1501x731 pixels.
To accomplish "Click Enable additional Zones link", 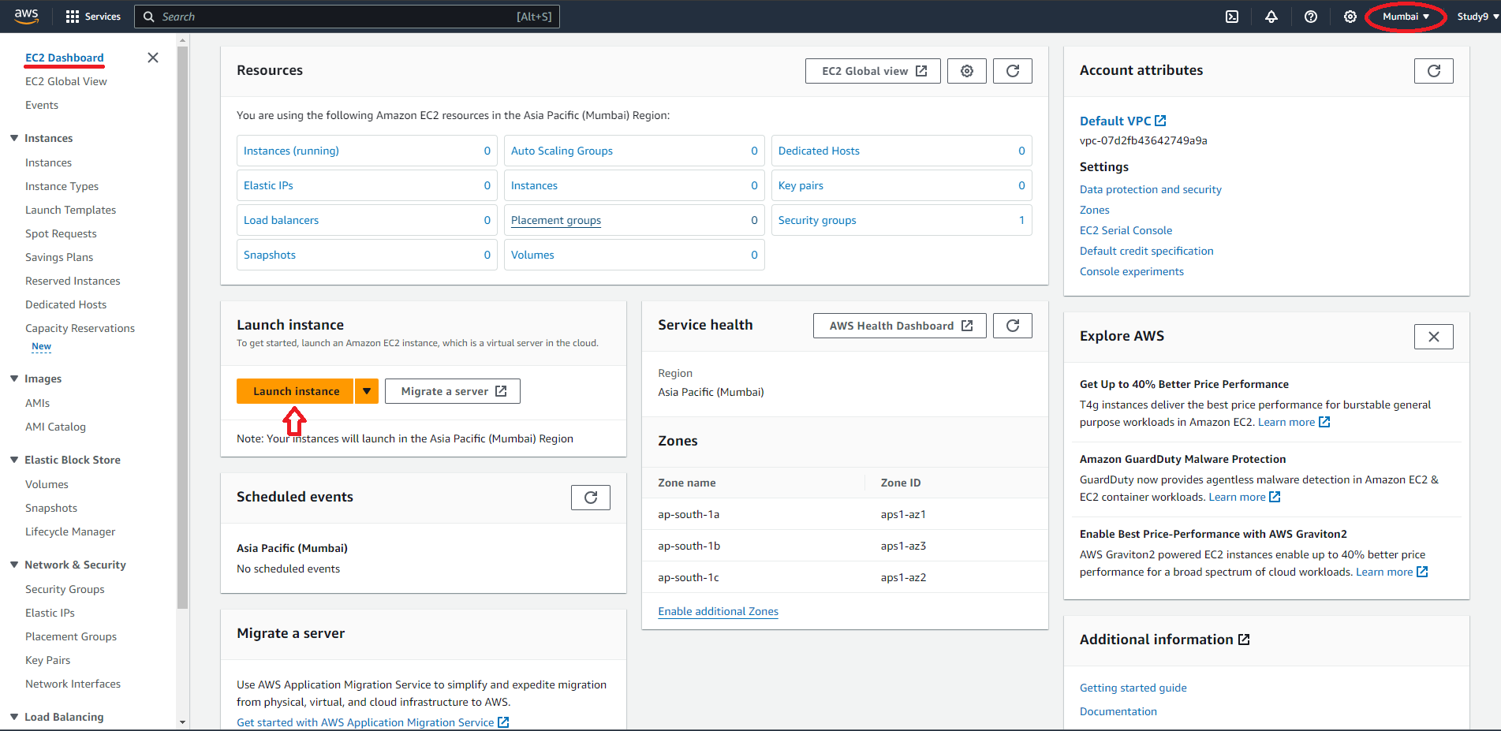I will click(718, 611).
